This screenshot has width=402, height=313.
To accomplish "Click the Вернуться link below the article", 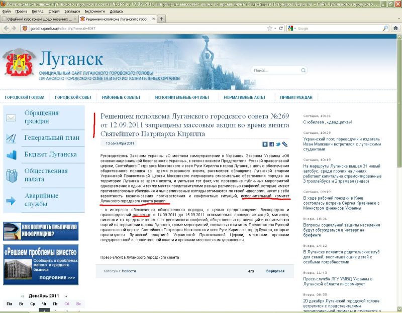I will pyautogui.click(x=275, y=271).
